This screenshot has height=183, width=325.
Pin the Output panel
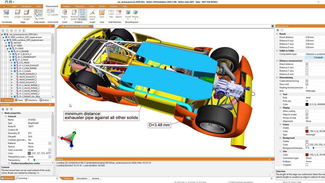pyautogui.click(x=270, y=159)
